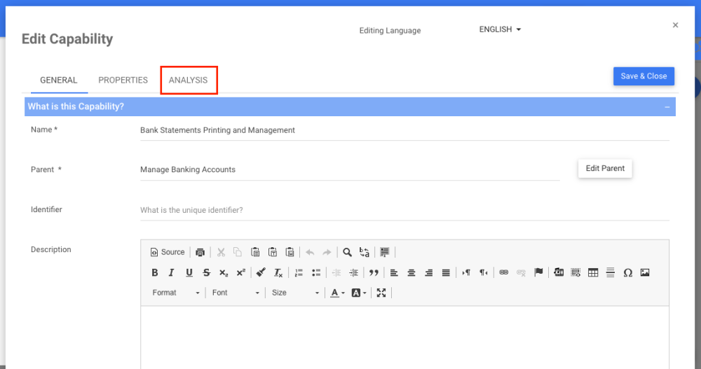
Task: Insert an anchor with the flag icon
Action: coord(538,272)
